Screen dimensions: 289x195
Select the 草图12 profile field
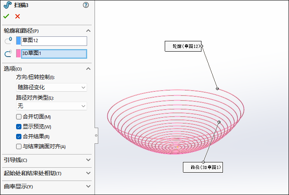coord(54,41)
